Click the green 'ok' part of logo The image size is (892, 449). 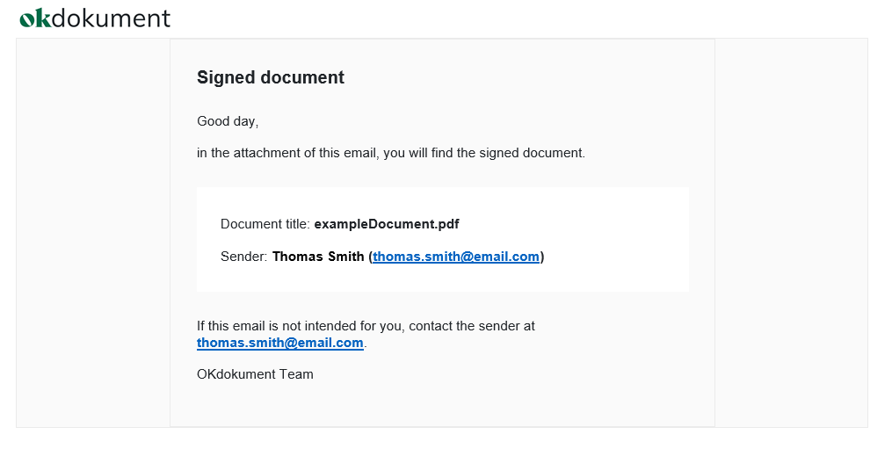click(35, 18)
